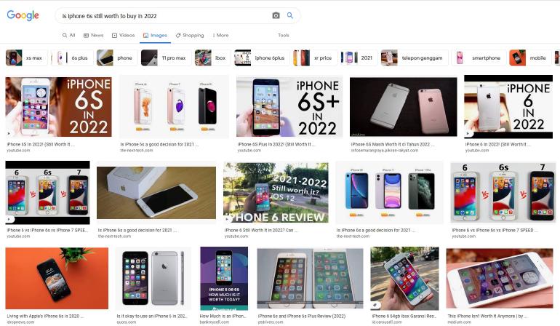
Task: Click the Google logo
Action: click(x=23, y=15)
